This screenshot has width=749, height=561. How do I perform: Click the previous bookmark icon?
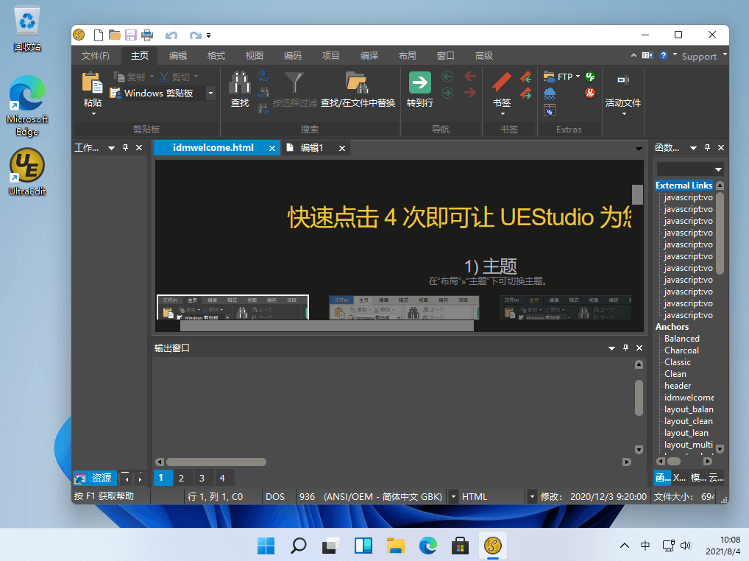pyautogui.click(x=526, y=77)
